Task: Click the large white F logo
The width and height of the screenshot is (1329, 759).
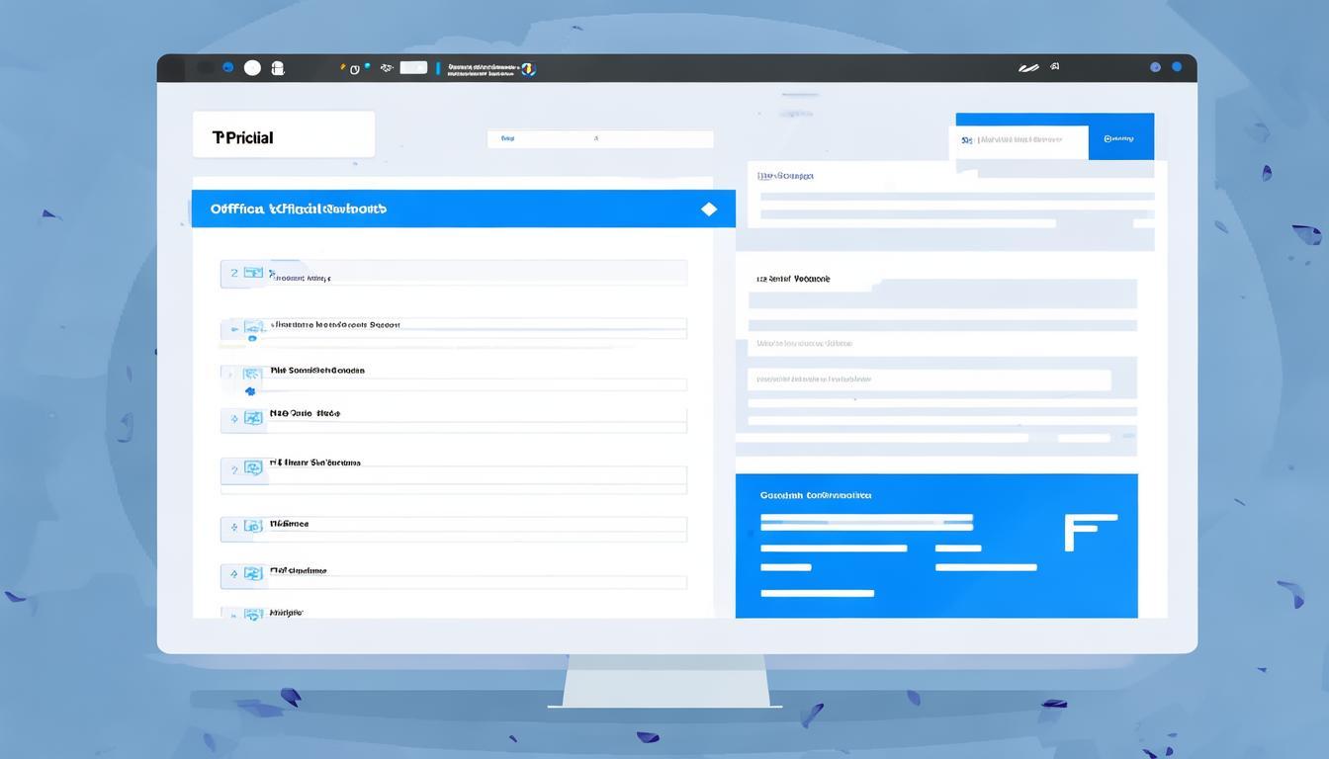Action: [1089, 532]
